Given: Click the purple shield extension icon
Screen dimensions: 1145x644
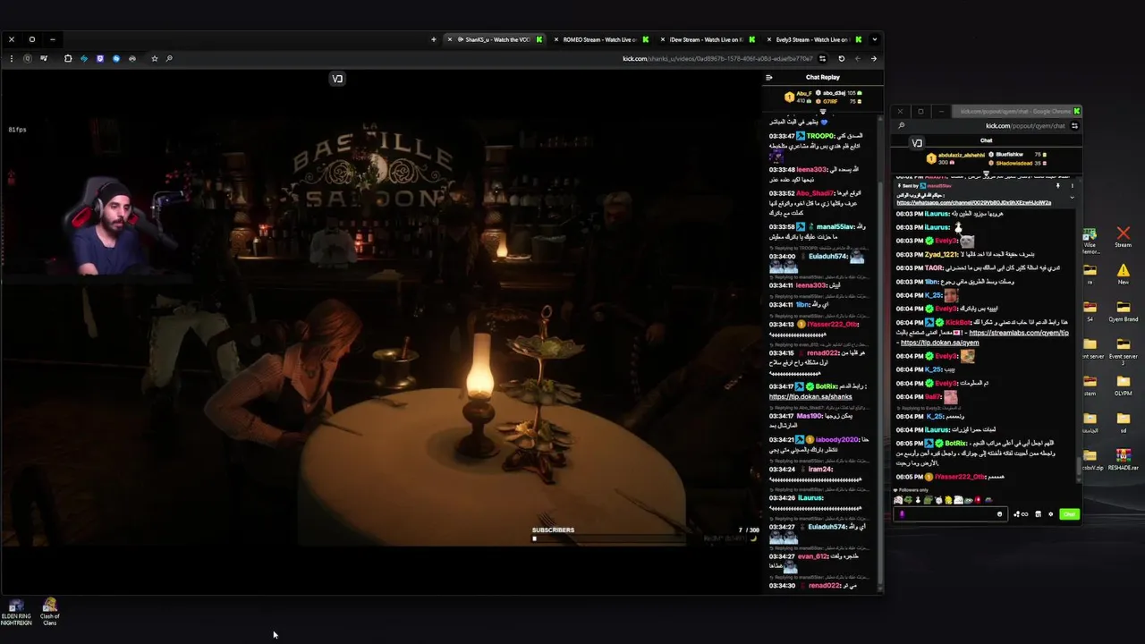Looking at the screenshot, I should point(100,58).
